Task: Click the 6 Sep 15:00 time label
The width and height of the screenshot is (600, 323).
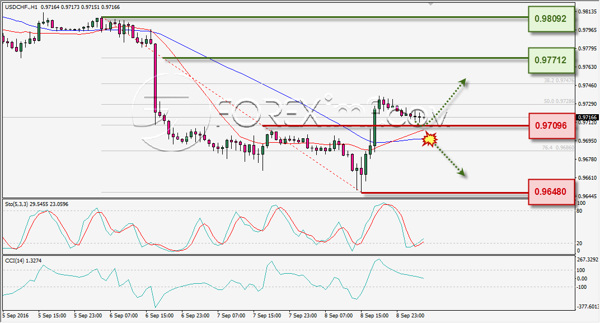Action: [160, 316]
